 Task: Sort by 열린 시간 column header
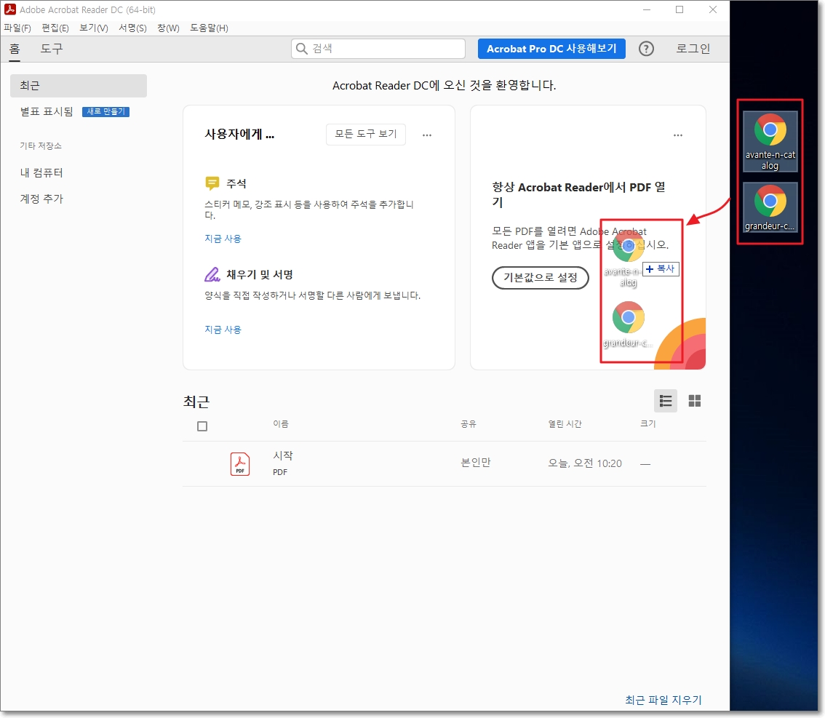click(x=565, y=424)
